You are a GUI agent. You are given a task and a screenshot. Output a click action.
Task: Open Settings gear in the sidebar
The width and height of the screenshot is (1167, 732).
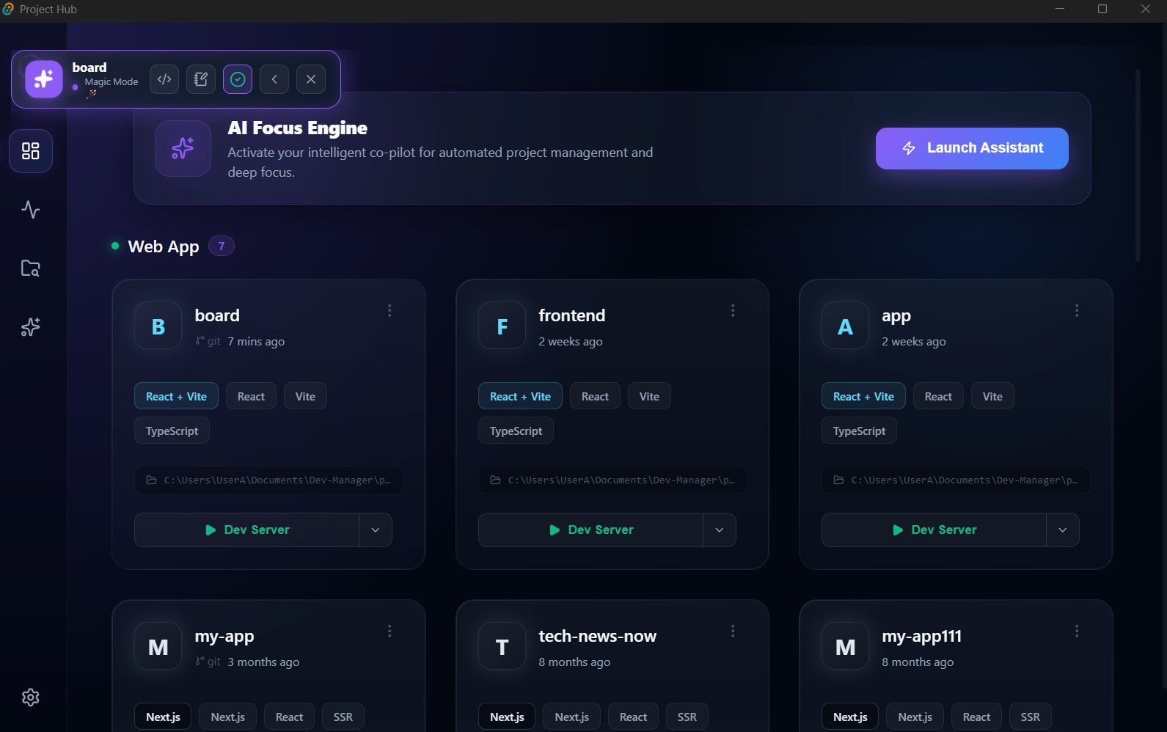tap(31, 697)
